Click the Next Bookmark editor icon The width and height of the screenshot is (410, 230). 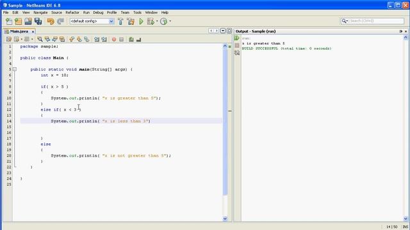click(79, 40)
